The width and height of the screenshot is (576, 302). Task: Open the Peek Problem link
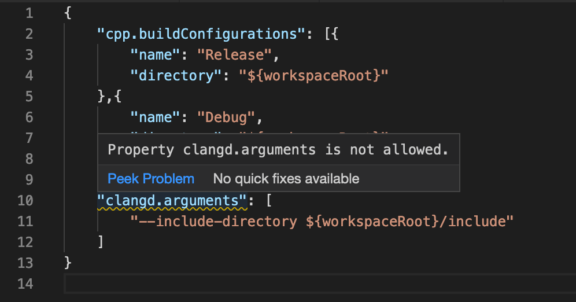[x=151, y=179]
